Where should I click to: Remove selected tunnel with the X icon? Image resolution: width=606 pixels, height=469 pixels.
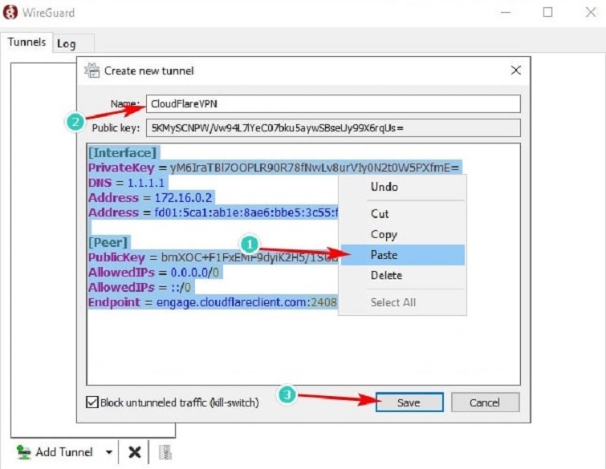135,452
